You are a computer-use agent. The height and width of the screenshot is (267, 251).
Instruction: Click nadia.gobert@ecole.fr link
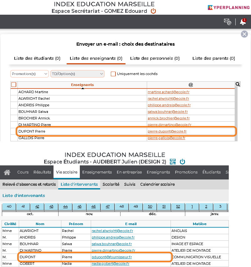110,264
